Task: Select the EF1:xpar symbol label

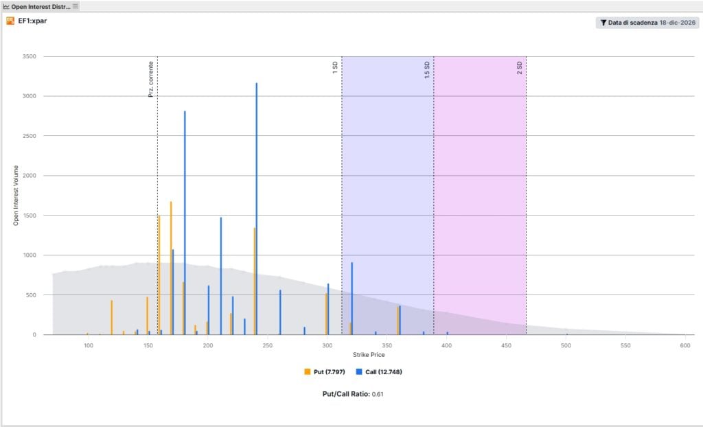Action: pos(32,21)
